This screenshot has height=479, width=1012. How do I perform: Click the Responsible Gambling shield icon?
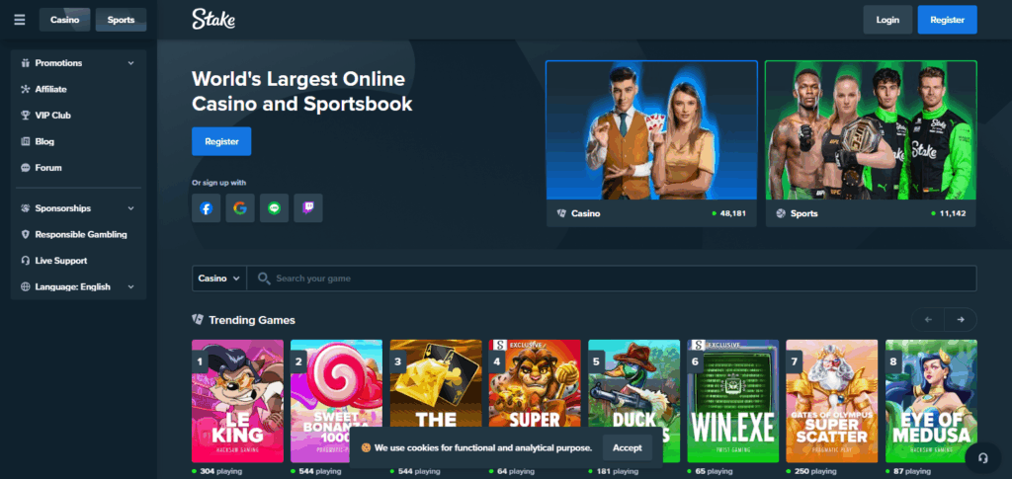click(x=26, y=235)
